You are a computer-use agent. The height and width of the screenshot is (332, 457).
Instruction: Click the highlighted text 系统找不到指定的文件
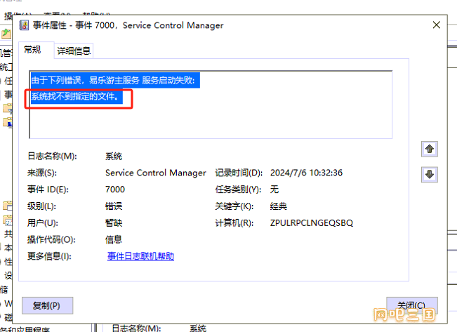tap(75, 96)
